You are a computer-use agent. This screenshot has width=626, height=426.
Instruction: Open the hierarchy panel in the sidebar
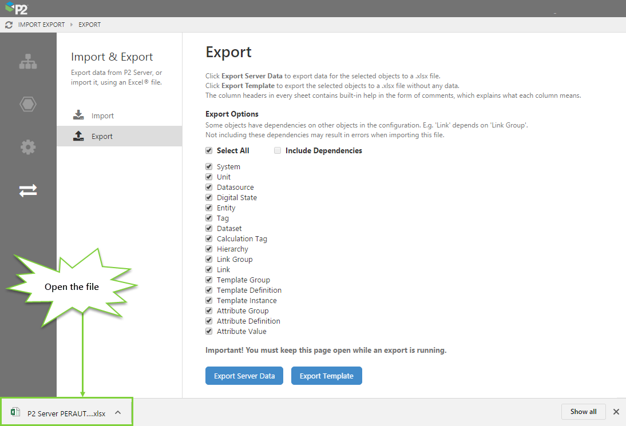click(27, 61)
